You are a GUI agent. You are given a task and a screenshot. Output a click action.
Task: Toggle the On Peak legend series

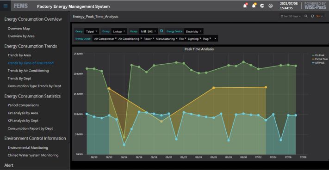(x=318, y=55)
